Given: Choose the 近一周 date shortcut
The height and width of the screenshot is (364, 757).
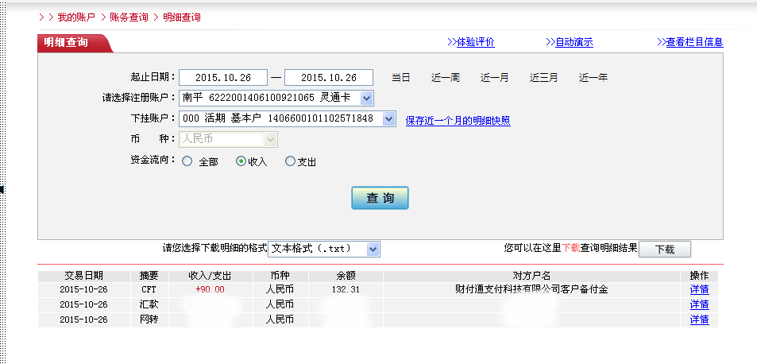Looking at the screenshot, I should pos(445,78).
